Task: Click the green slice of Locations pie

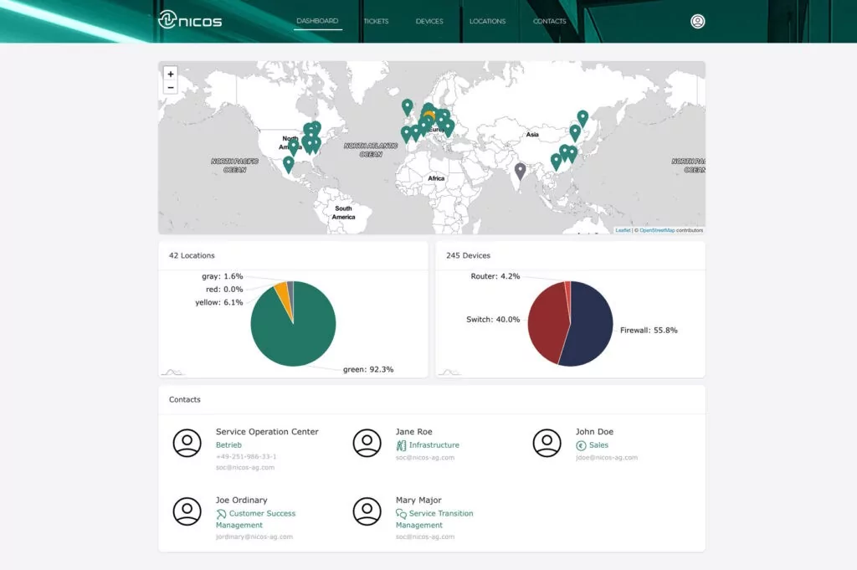Action: point(294,333)
